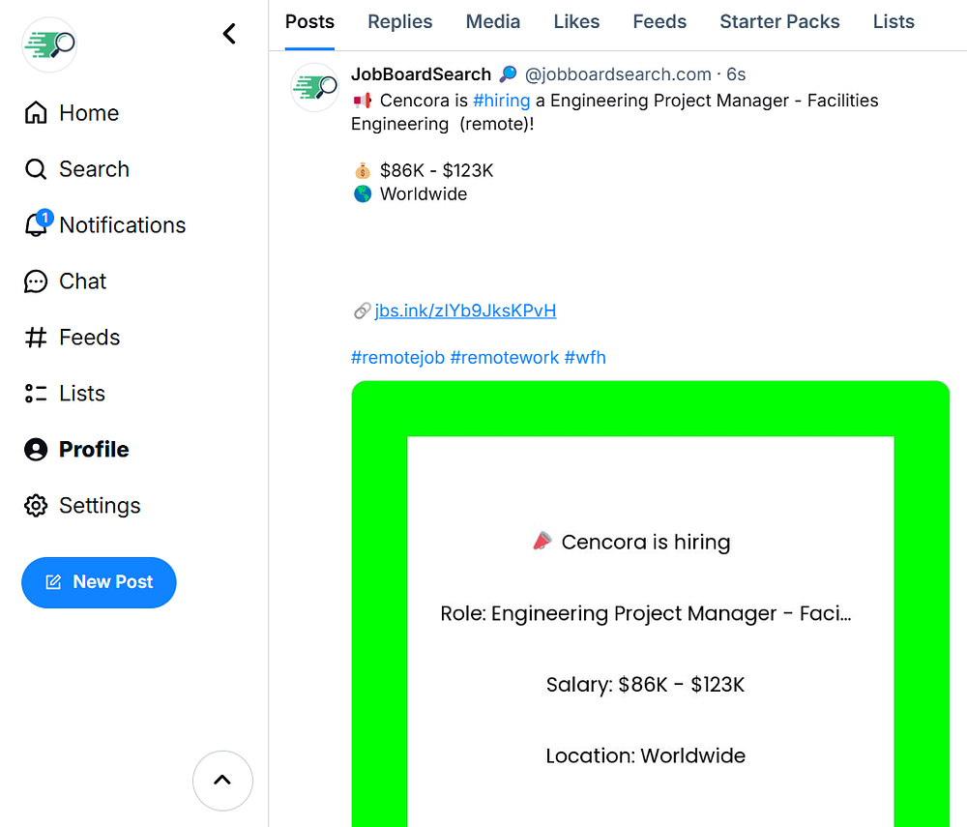The image size is (967, 827).
Task: Click the scroll-to-top up chevron button
Action: [222, 780]
